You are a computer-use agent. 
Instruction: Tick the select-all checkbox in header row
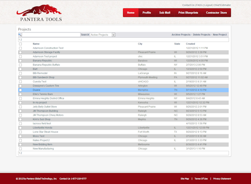(x=20, y=44)
